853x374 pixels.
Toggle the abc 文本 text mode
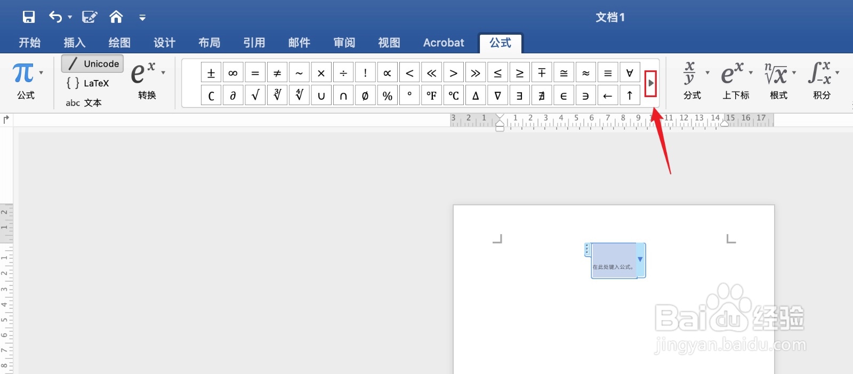click(84, 103)
